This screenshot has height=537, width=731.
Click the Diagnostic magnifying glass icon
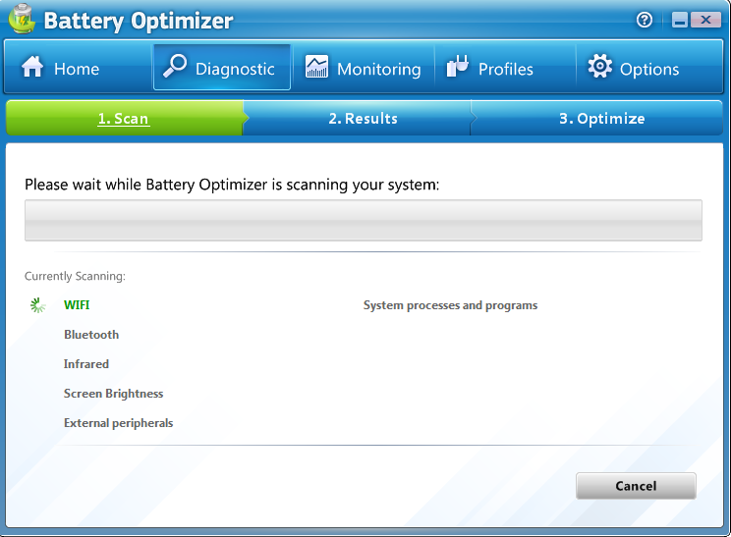click(175, 66)
